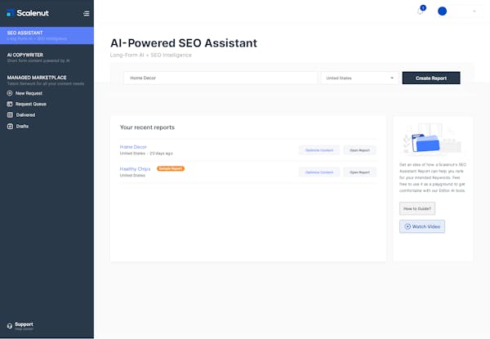490x339 pixels.
Task: Select the 'AI-Powered SEO Assistant' title
Action: tap(184, 43)
